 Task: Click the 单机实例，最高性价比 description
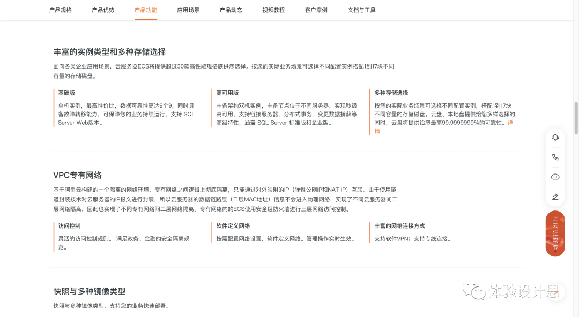pyautogui.click(x=127, y=114)
